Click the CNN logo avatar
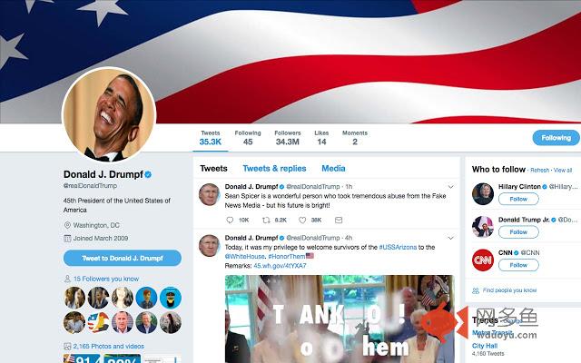Viewport: 581px width, 363px height. point(483,260)
